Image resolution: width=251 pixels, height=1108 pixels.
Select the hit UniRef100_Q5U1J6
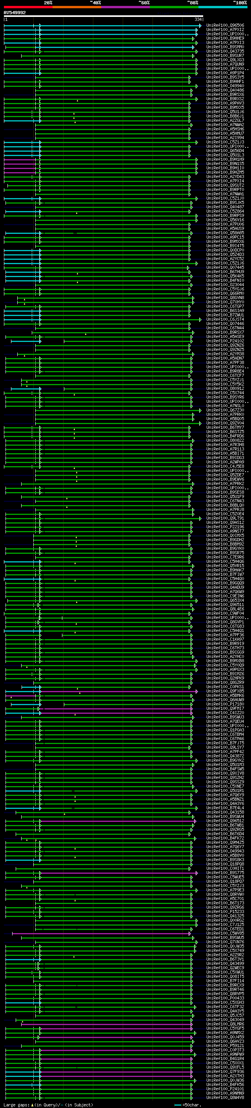[225, 112]
